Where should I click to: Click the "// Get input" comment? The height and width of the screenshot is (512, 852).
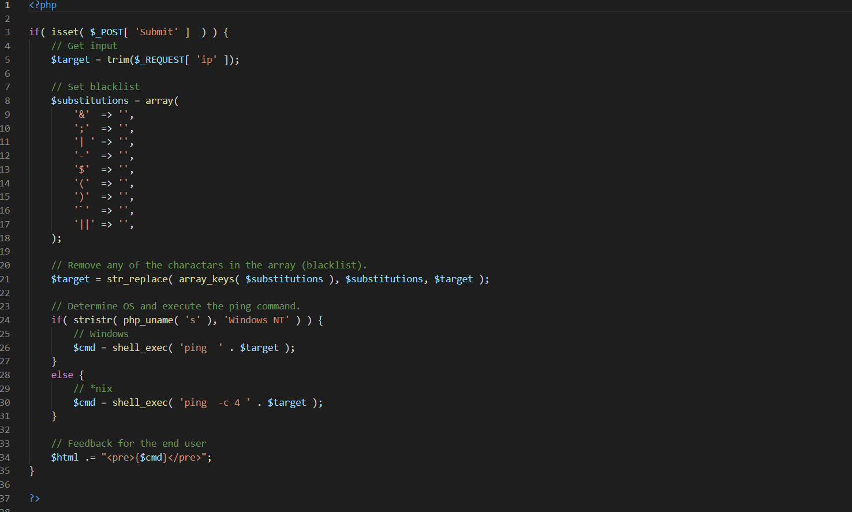click(84, 46)
